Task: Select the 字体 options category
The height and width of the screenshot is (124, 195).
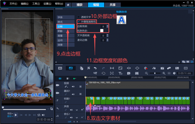Action: pos(66,17)
